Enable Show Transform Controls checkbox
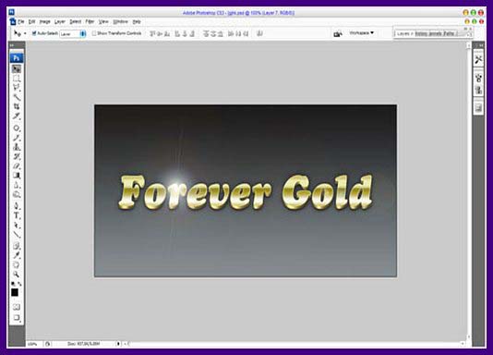This screenshot has height=355, width=493. 93,33
